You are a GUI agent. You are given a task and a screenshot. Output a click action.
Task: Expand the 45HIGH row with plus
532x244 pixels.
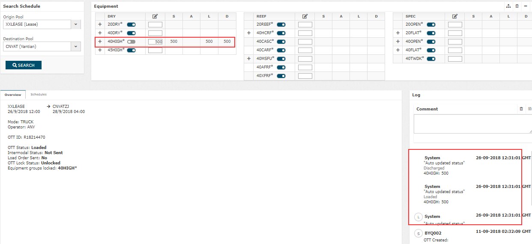pos(100,50)
